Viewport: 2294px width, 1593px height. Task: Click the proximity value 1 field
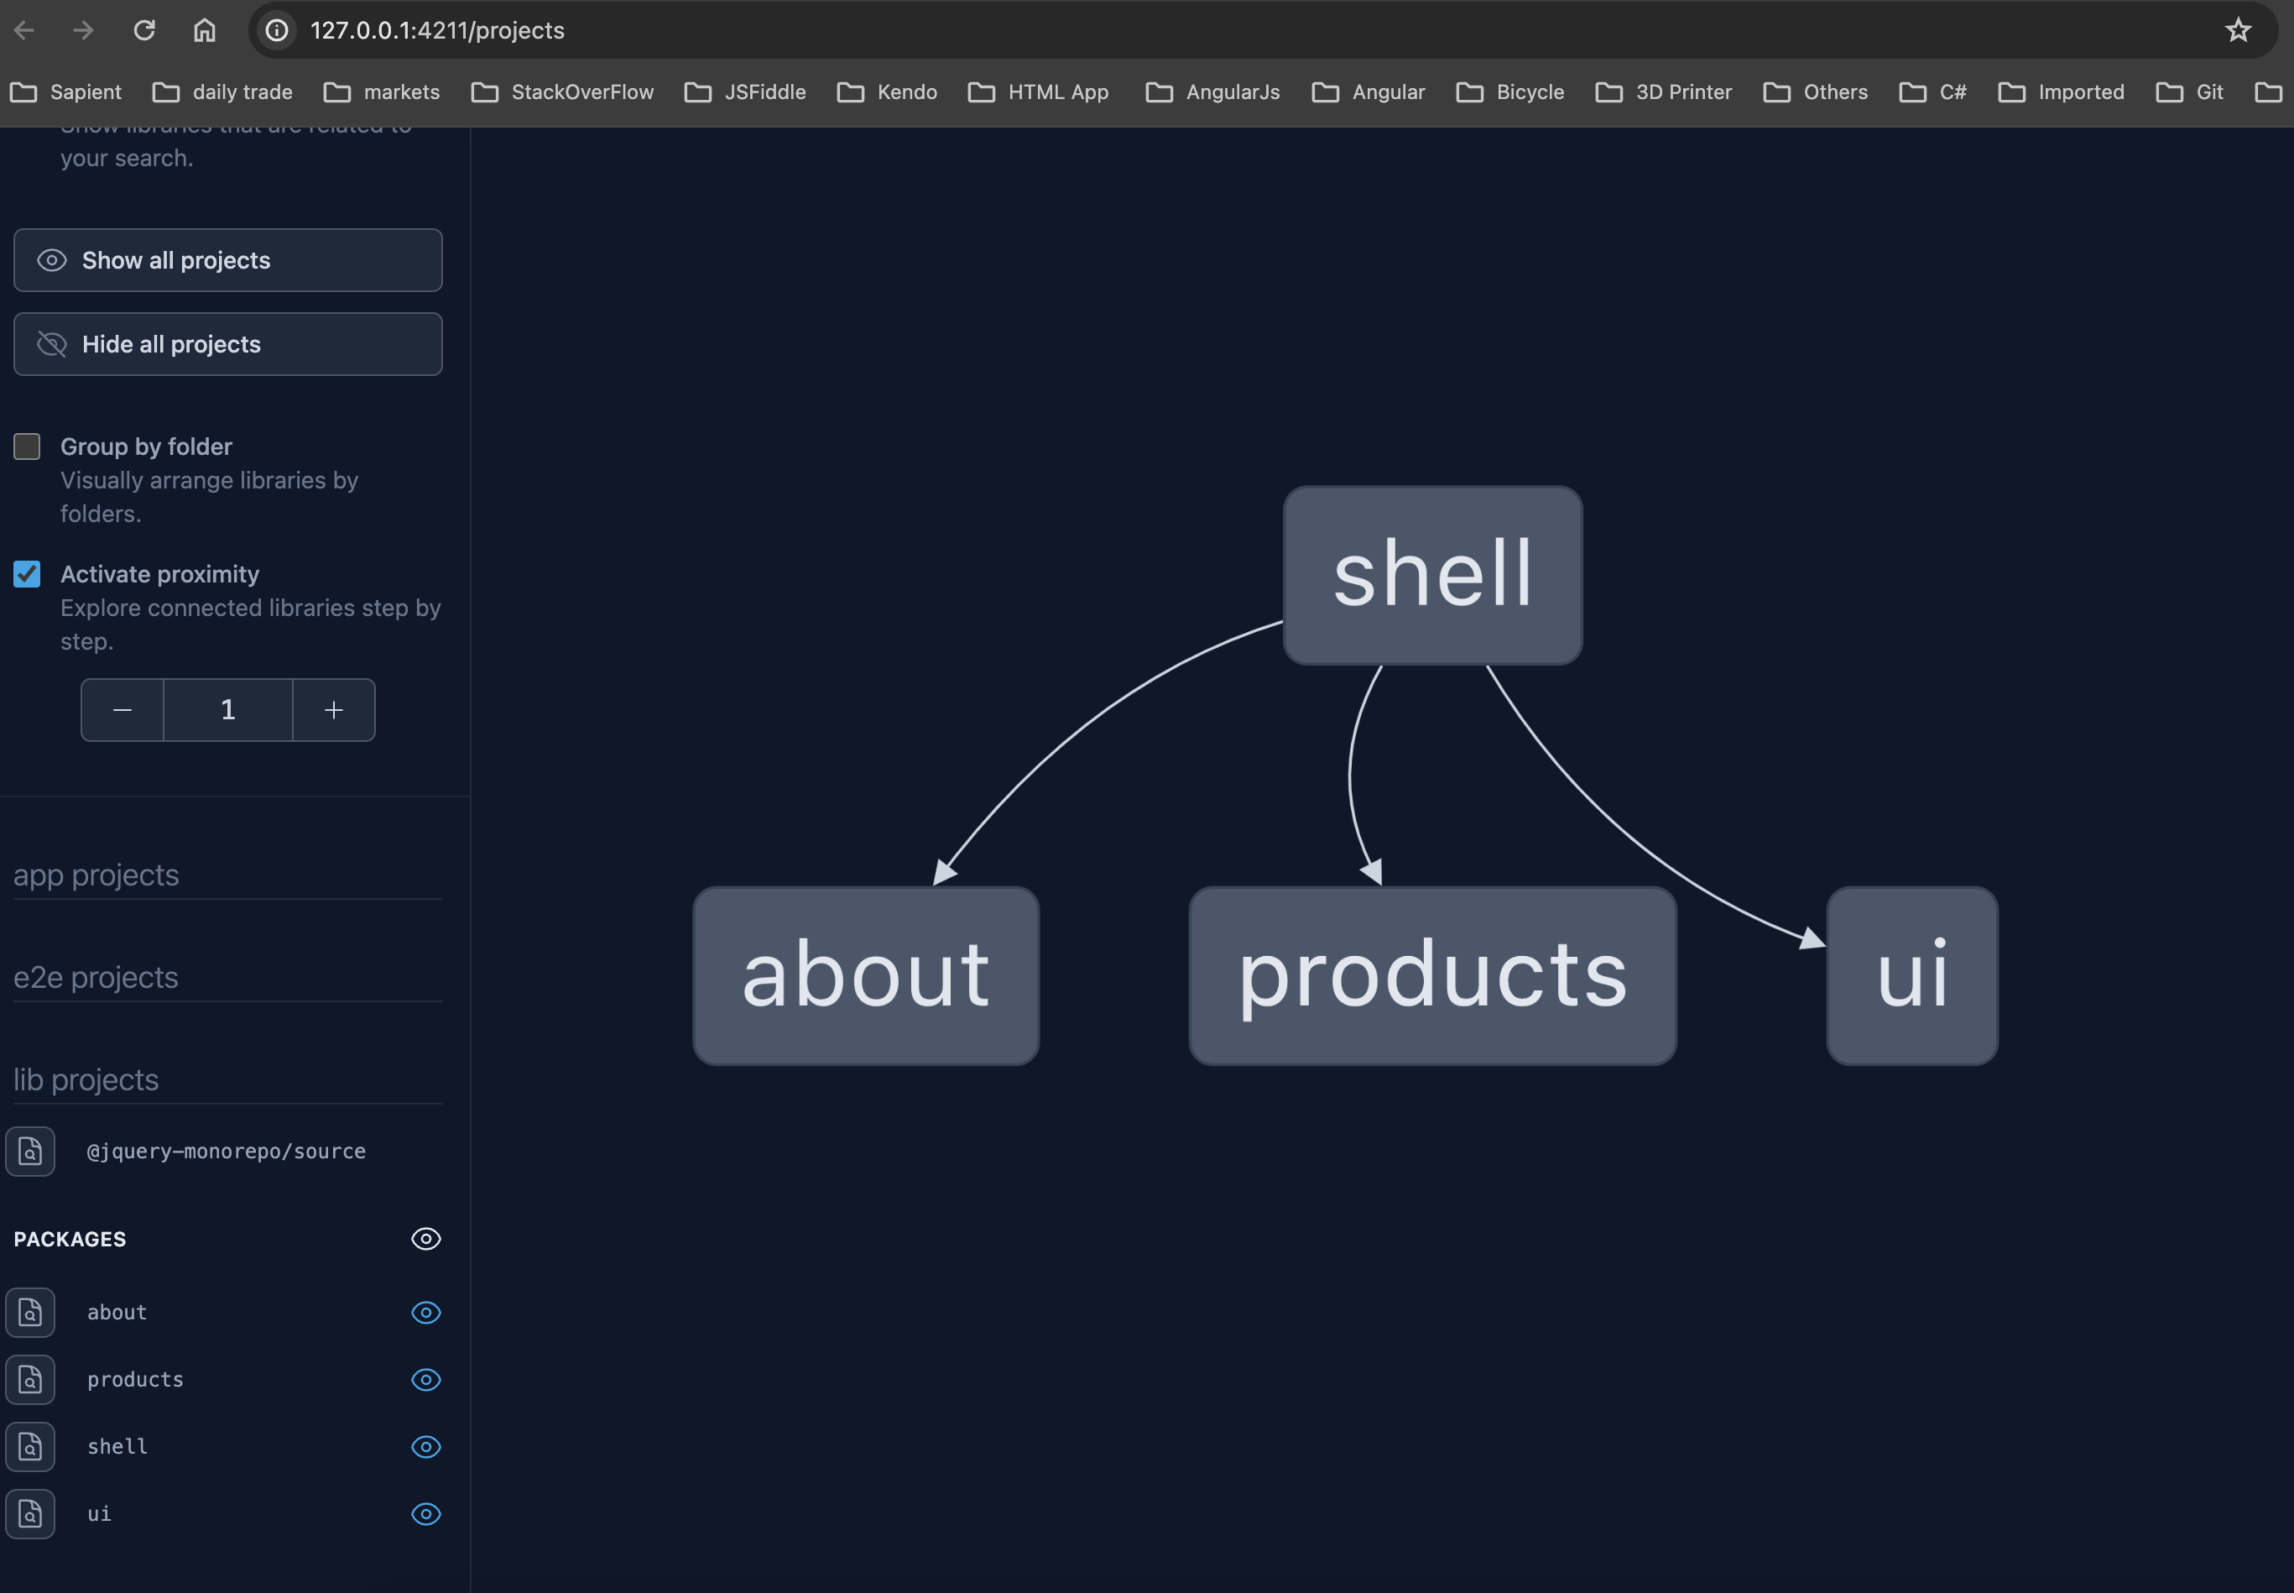click(x=228, y=710)
